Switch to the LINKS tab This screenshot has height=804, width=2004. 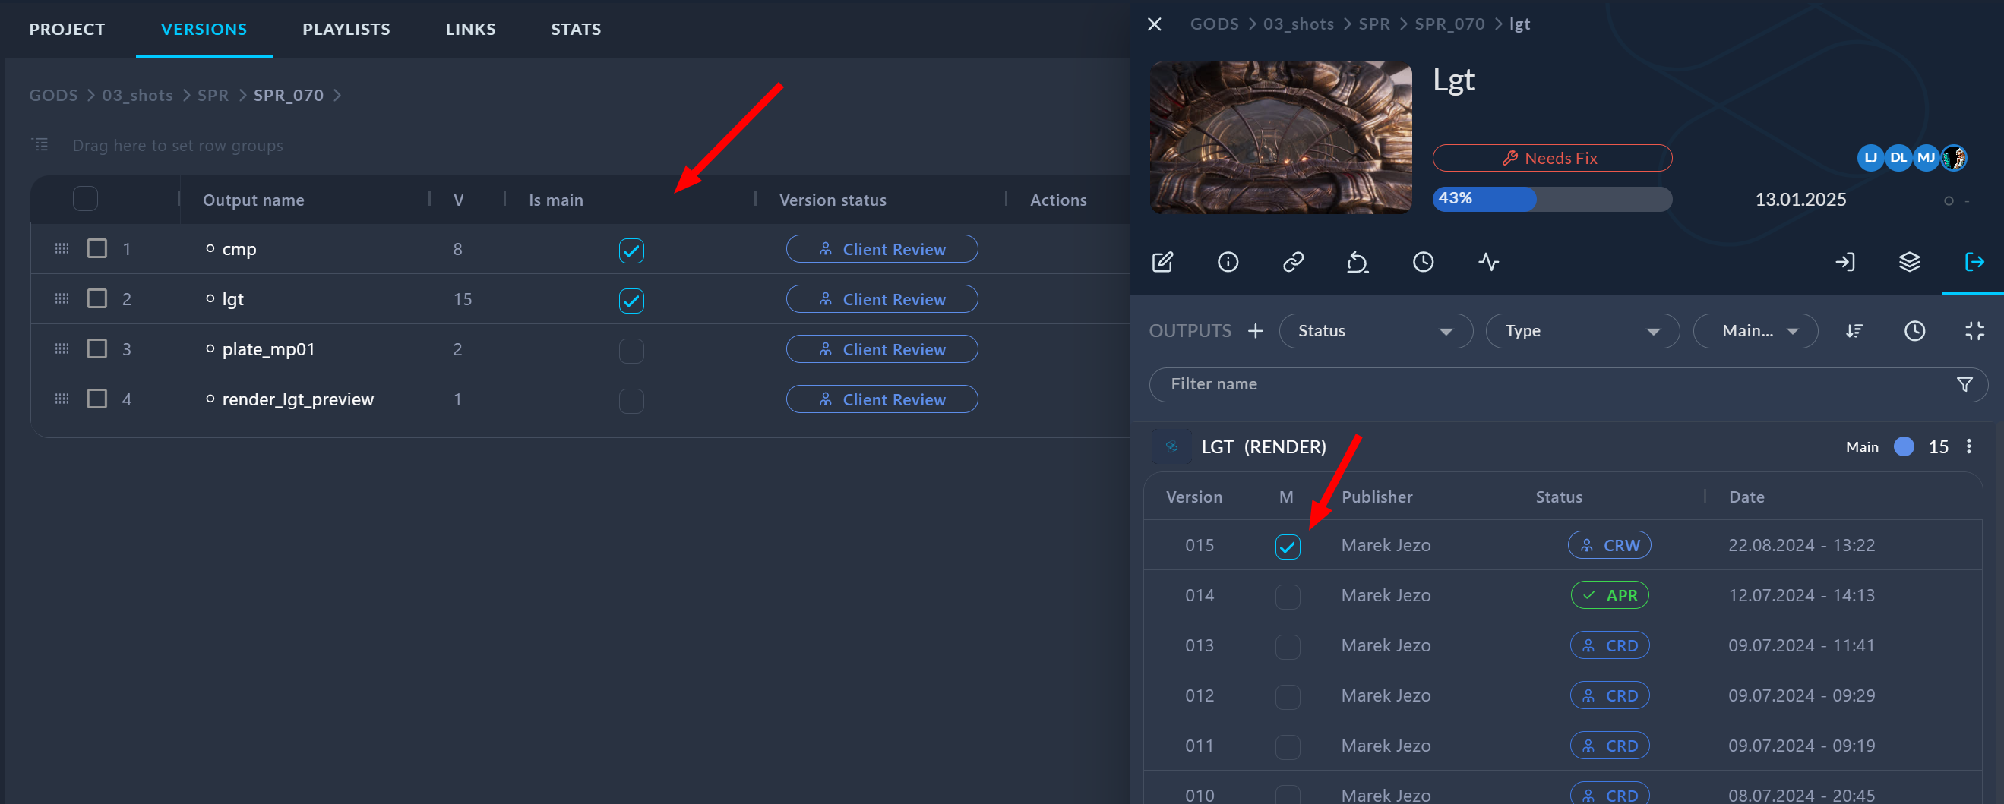click(471, 30)
